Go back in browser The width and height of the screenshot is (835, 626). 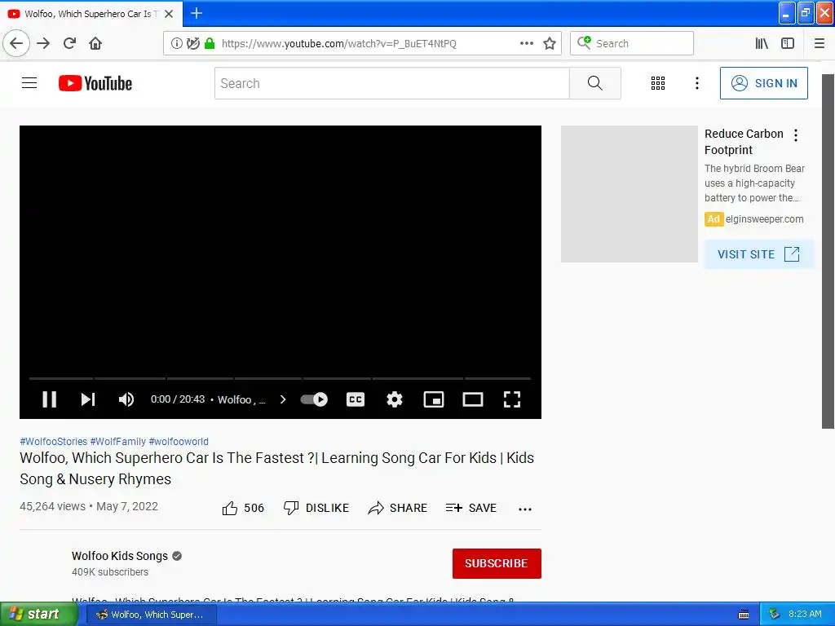click(x=16, y=43)
